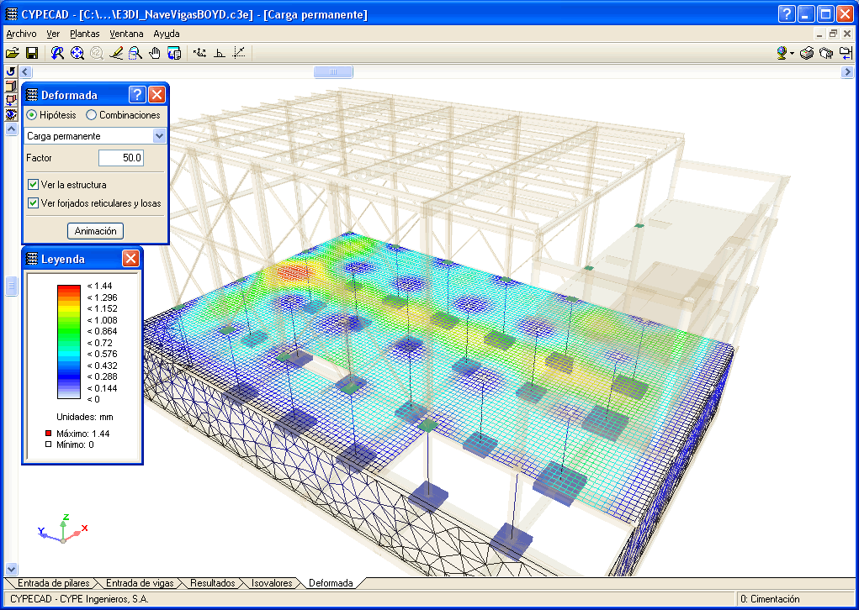Click the redraw pencil icon
This screenshot has height=610, width=859.
click(x=116, y=53)
